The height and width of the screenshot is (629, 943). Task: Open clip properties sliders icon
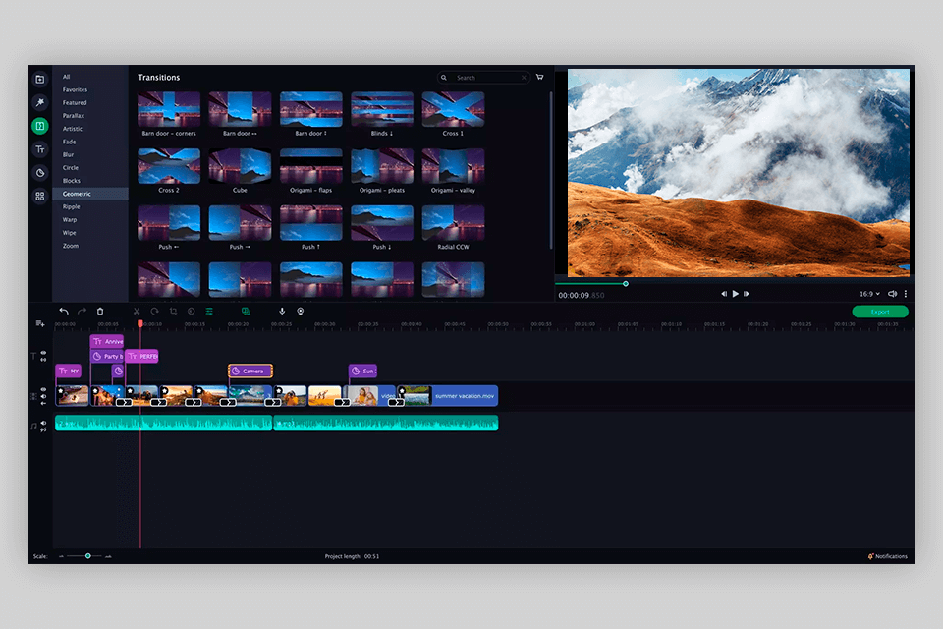coord(209,312)
